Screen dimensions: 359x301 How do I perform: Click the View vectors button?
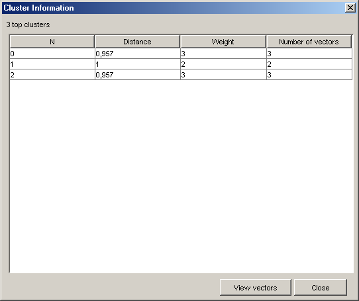point(255,287)
